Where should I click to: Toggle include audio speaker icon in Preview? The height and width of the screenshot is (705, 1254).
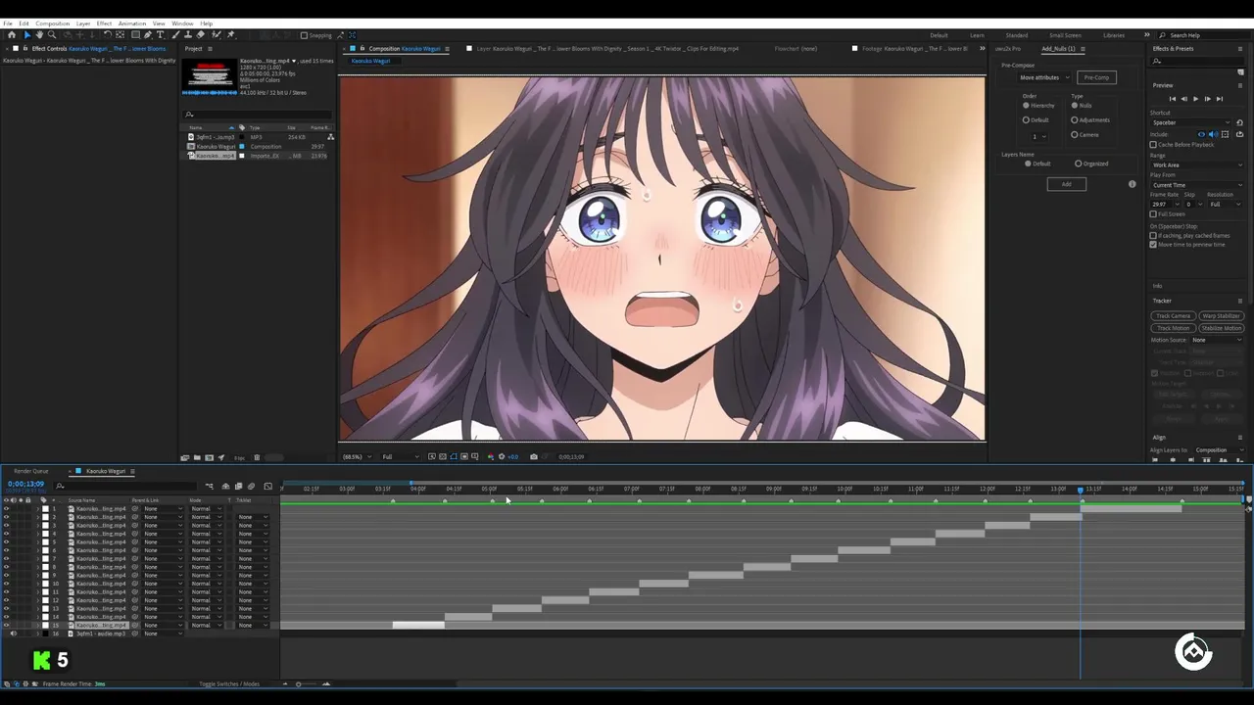coord(1213,134)
